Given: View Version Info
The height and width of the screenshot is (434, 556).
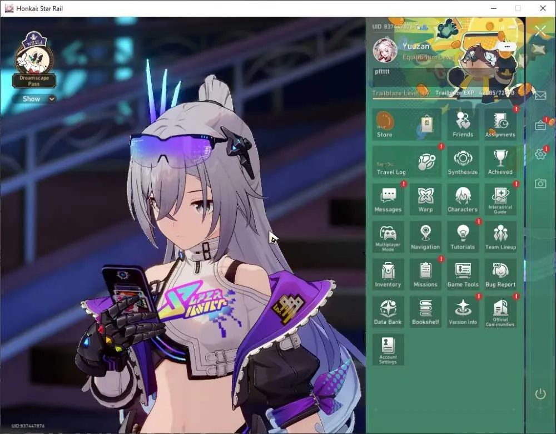Looking at the screenshot, I should pos(463,312).
